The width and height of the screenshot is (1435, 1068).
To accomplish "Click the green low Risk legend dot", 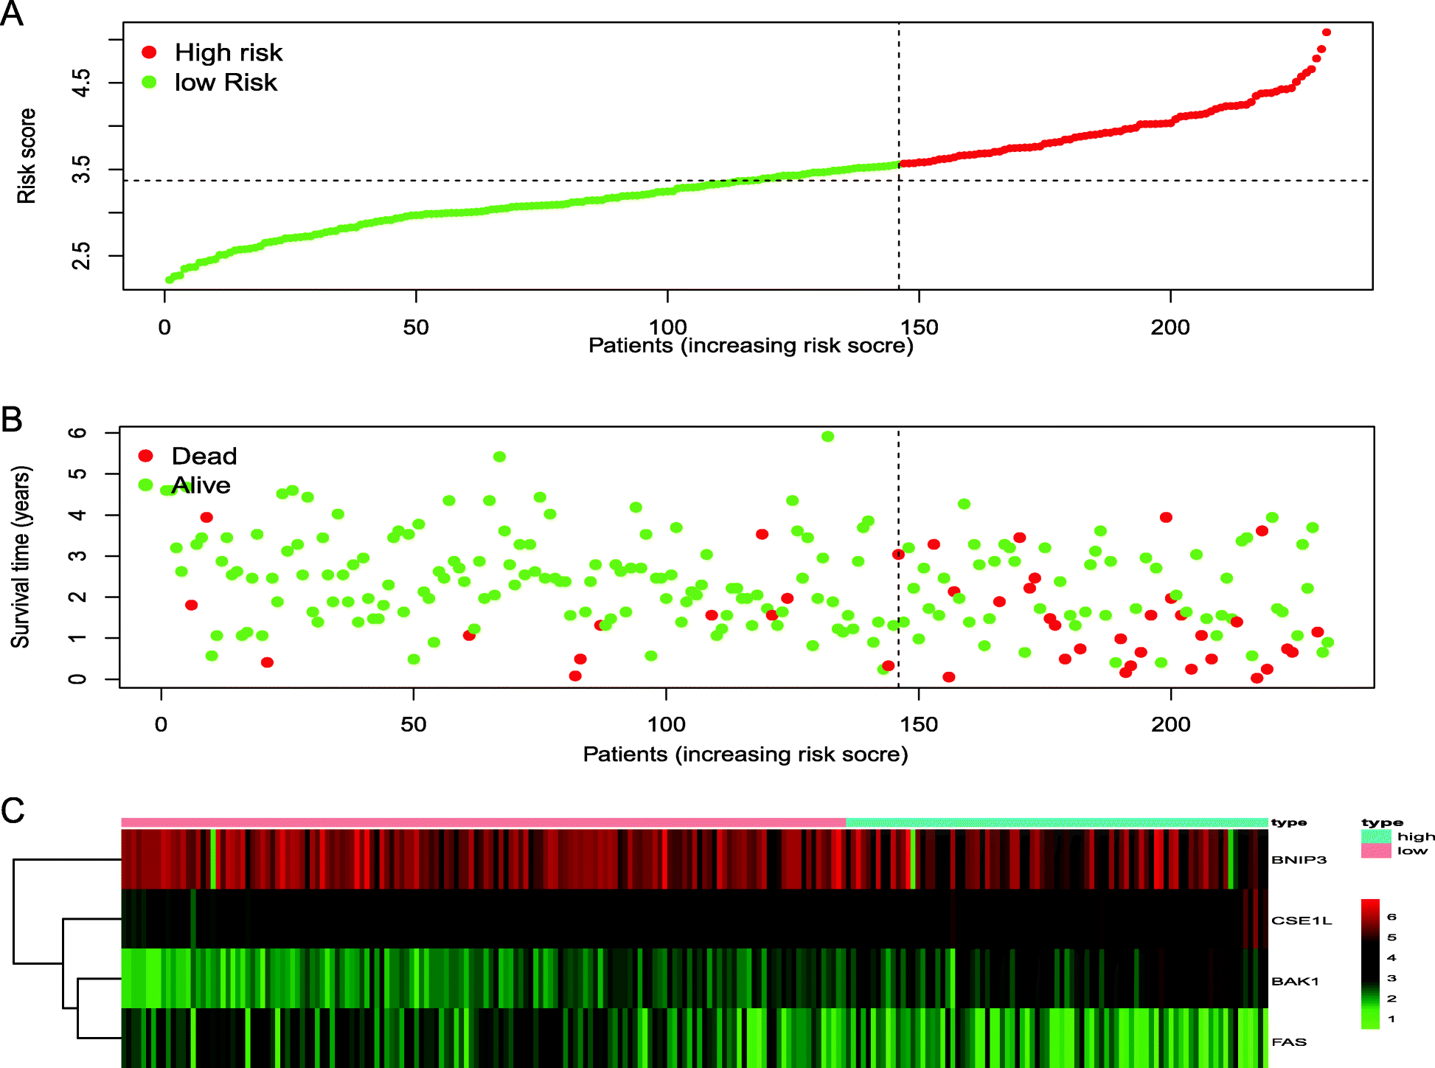I will pos(149,82).
